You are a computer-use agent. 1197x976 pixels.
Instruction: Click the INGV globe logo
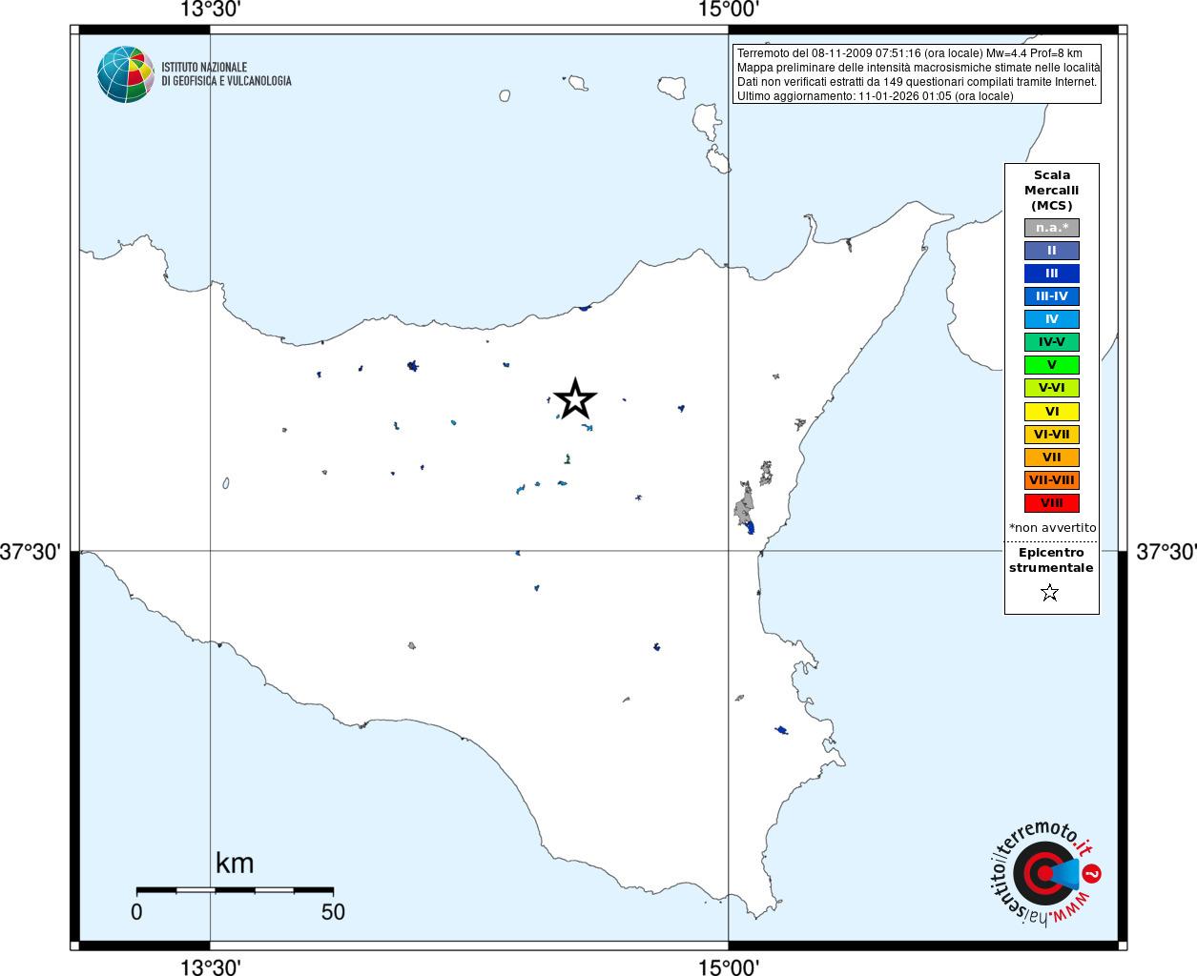pyautogui.click(x=125, y=74)
